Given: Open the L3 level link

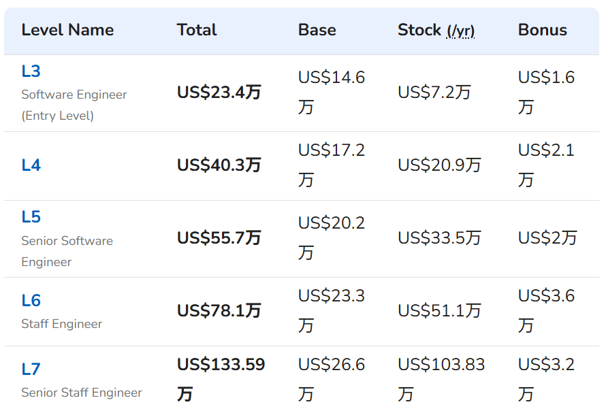Looking at the screenshot, I should (31, 71).
